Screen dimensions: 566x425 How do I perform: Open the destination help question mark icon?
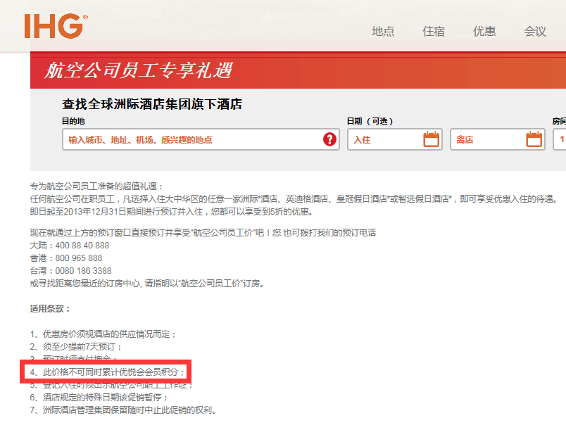(x=329, y=139)
